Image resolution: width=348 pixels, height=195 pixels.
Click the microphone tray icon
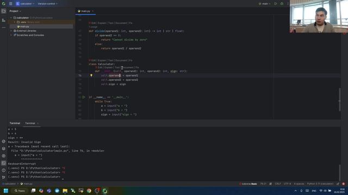pos(301,191)
